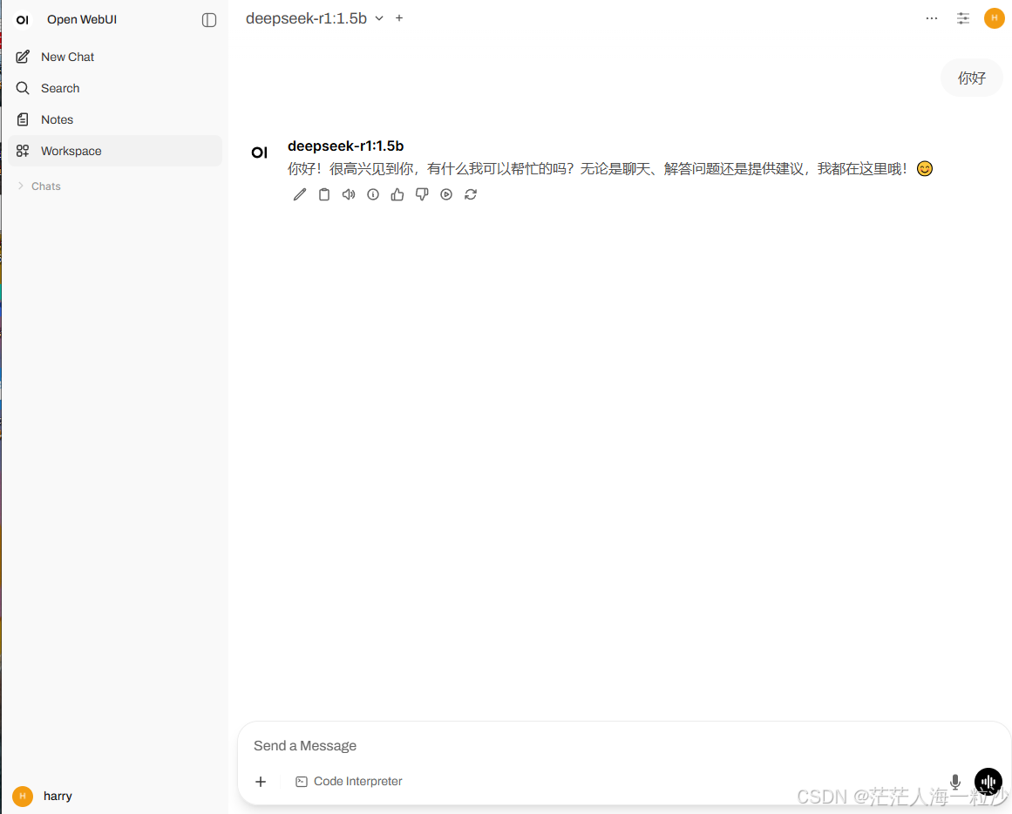Click the assistant's Chinese greeting response text
1012x814 pixels.
click(x=610, y=169)
